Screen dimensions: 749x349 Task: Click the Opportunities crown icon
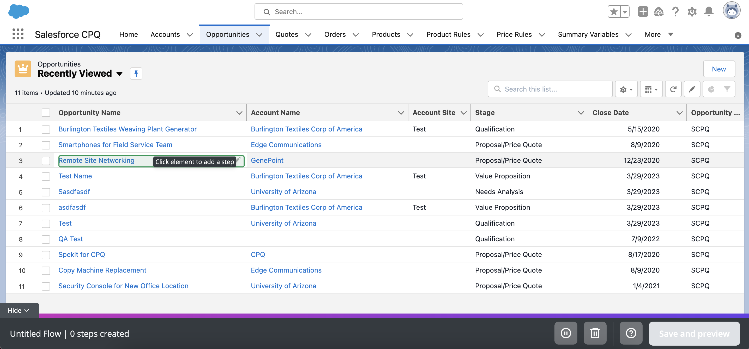click(x=23, y=69)
